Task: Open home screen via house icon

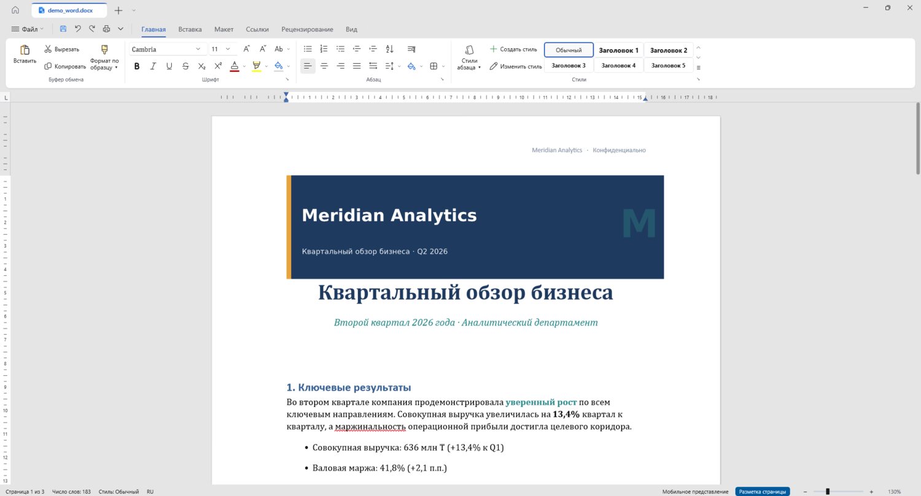Action: coord(15,10)
